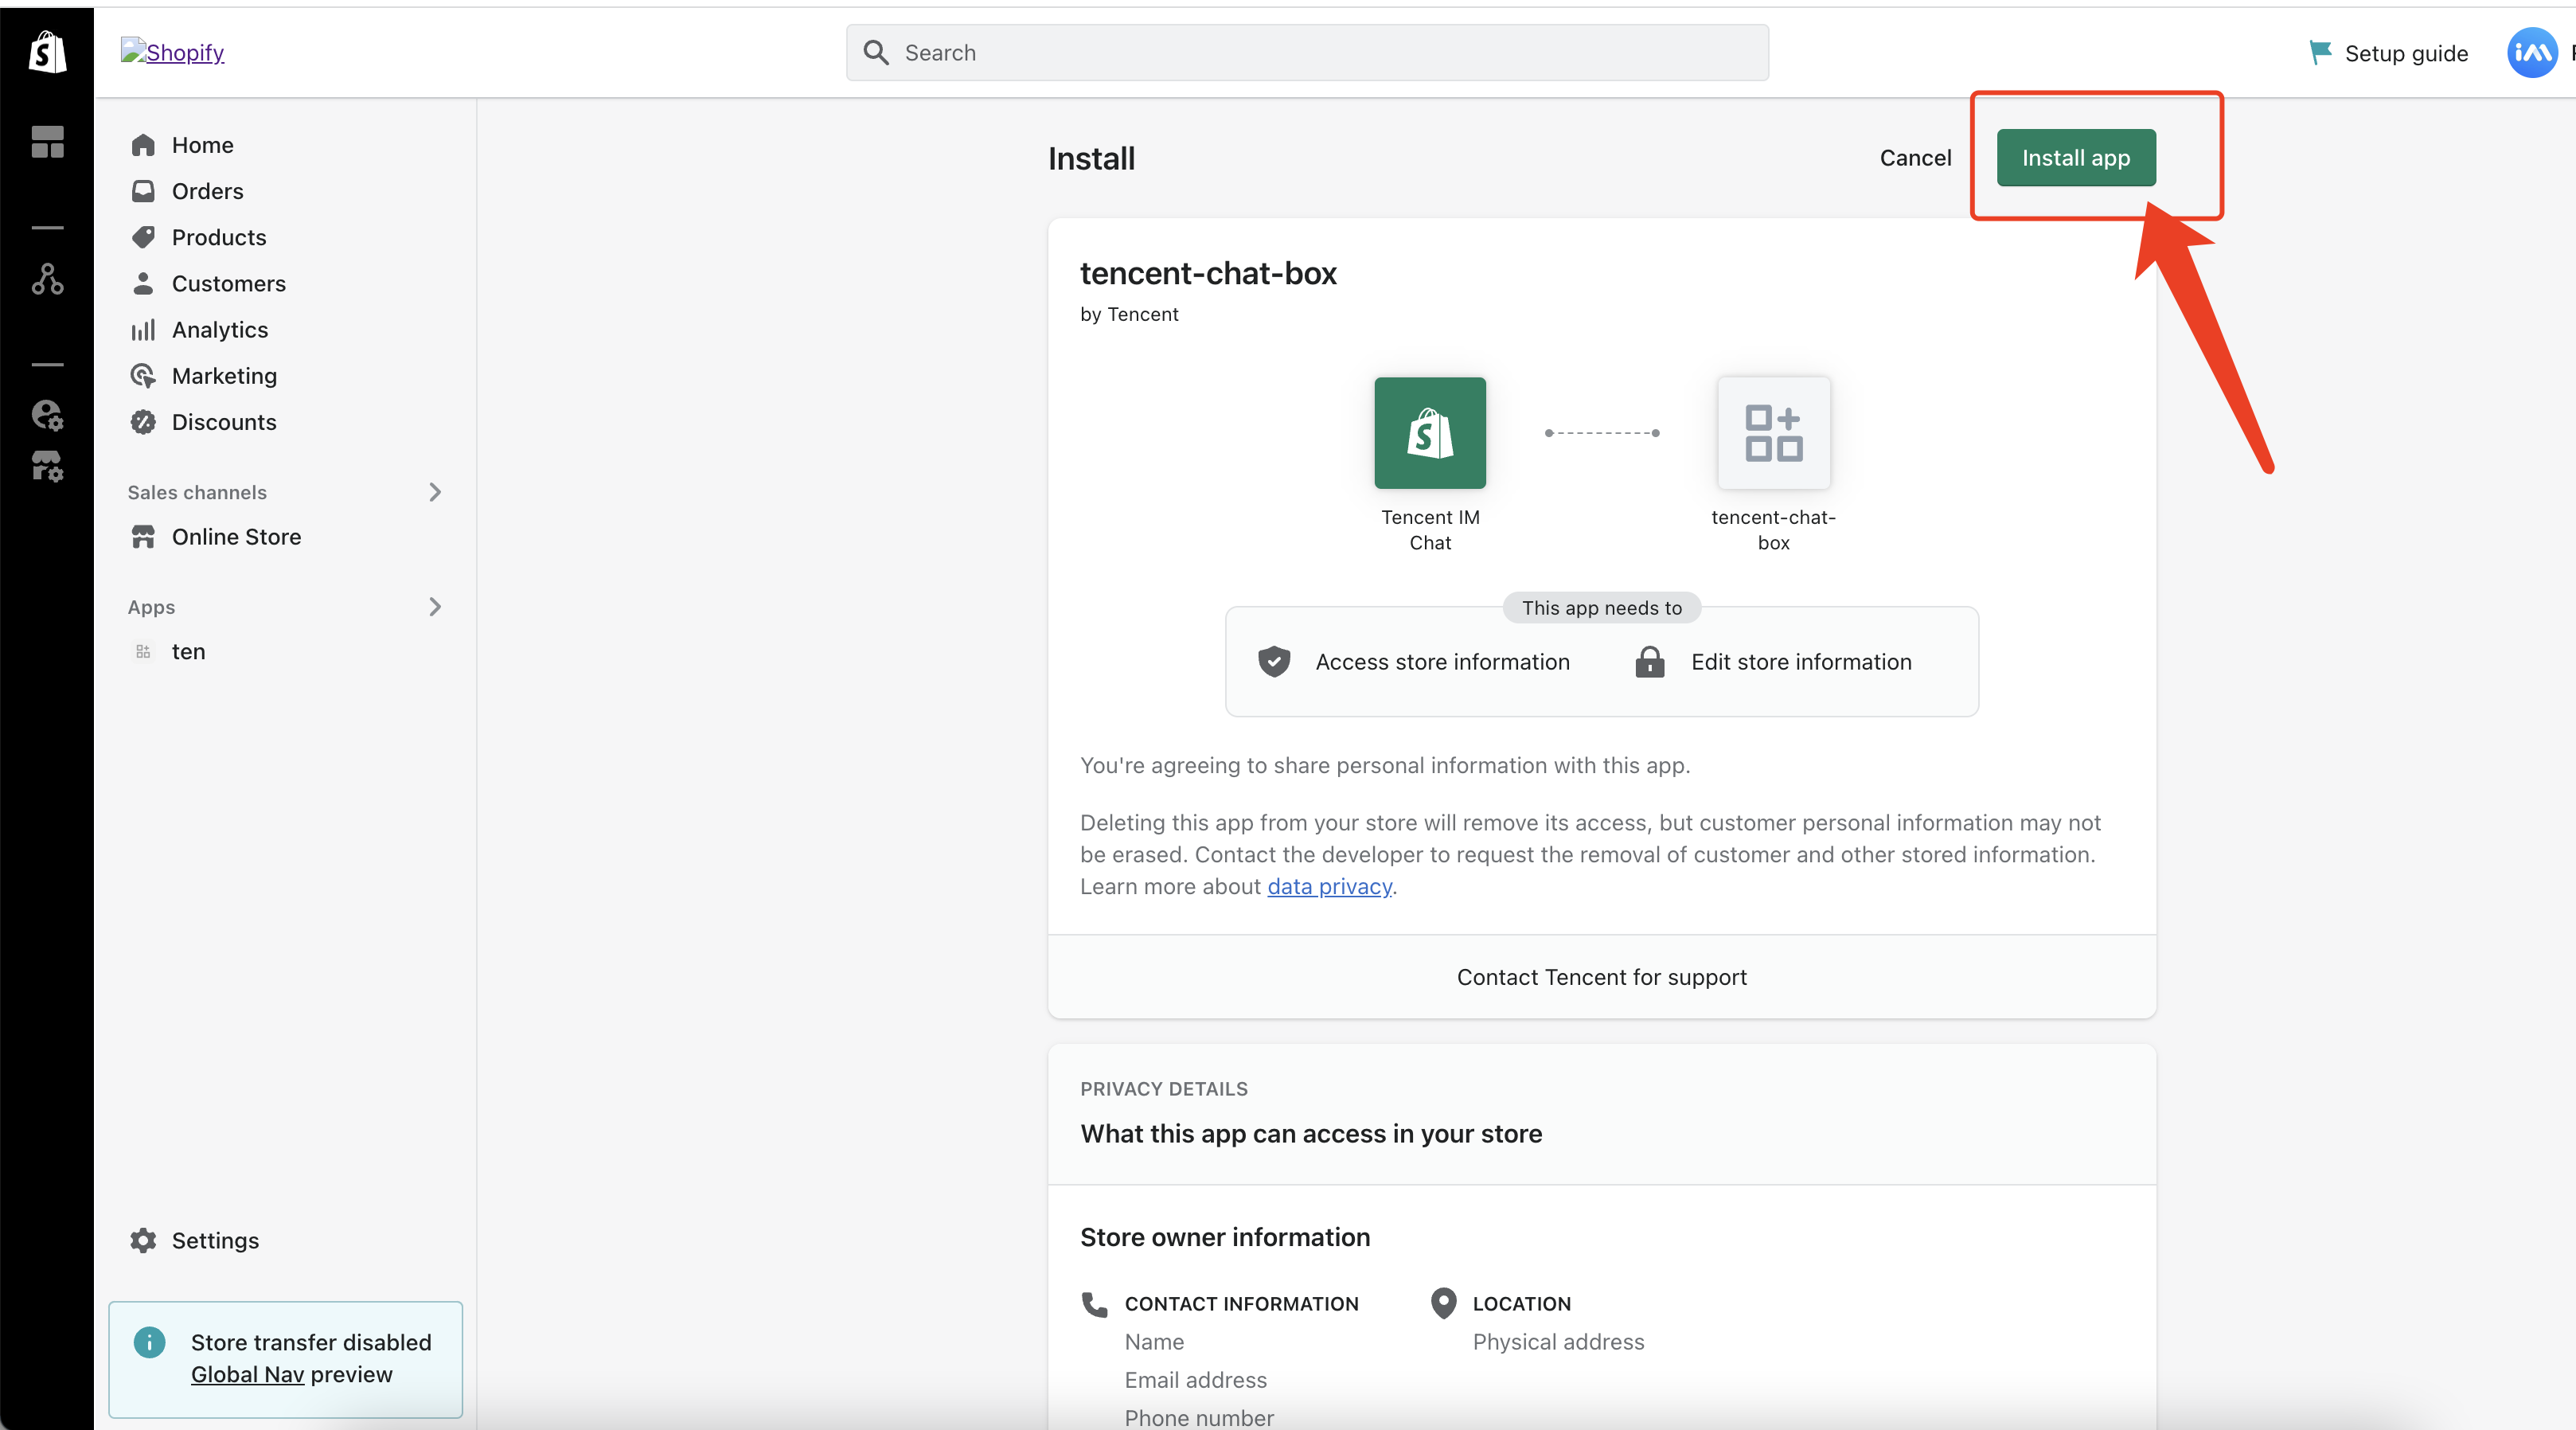Click the 'by Tencent' developer text
This screenshot has height=1430, width=2576.
coord(1129,314)
